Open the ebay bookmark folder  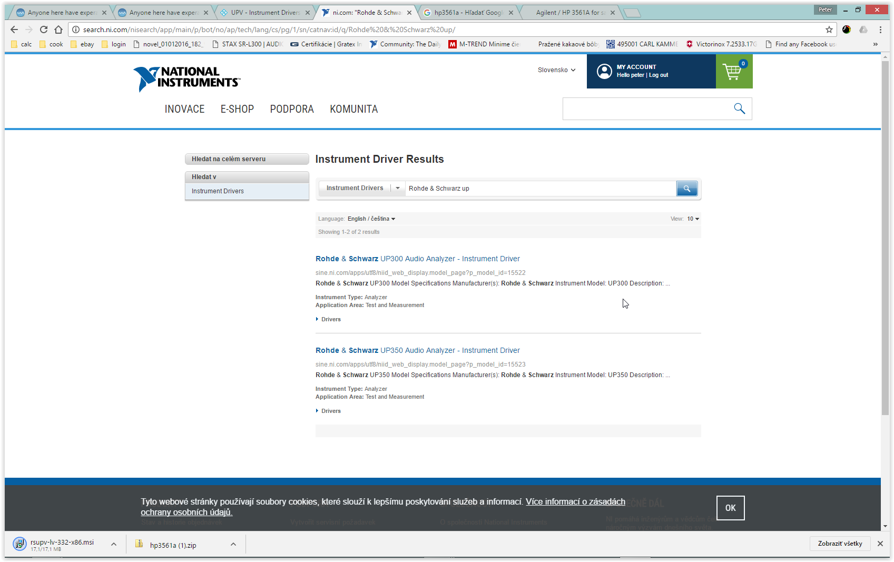82,44
